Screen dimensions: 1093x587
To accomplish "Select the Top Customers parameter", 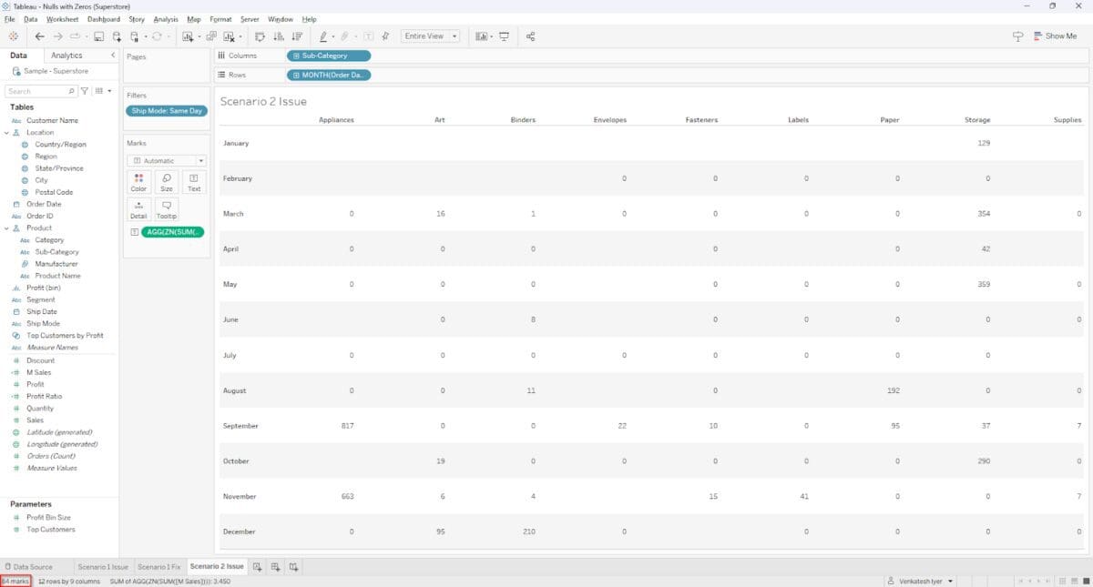I will (50, 529).
